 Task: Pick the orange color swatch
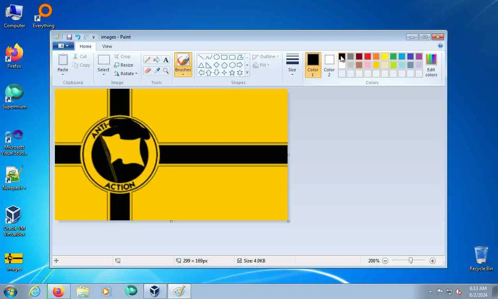pyautogui.click(x=376, y=57)
